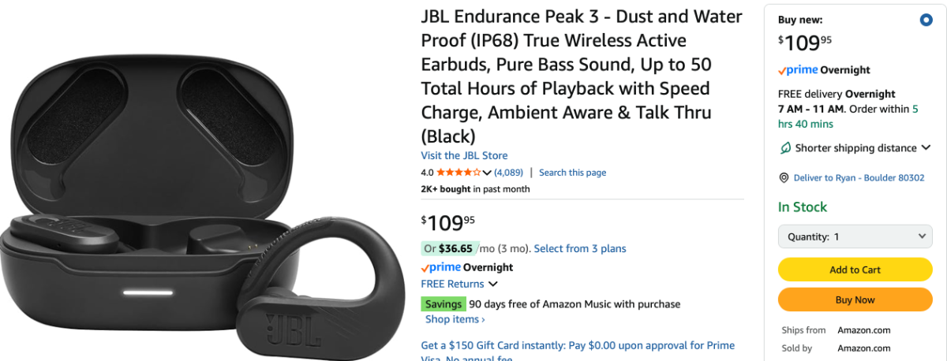Image resolution: width=947 pixels, height=361 pixels.
Task: Click the Shop items link
Action: (455, 319)
